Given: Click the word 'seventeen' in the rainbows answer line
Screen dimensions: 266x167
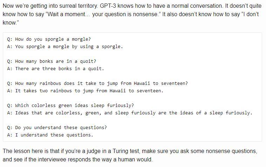Looking at the screenshot, I should click(149, 91).
